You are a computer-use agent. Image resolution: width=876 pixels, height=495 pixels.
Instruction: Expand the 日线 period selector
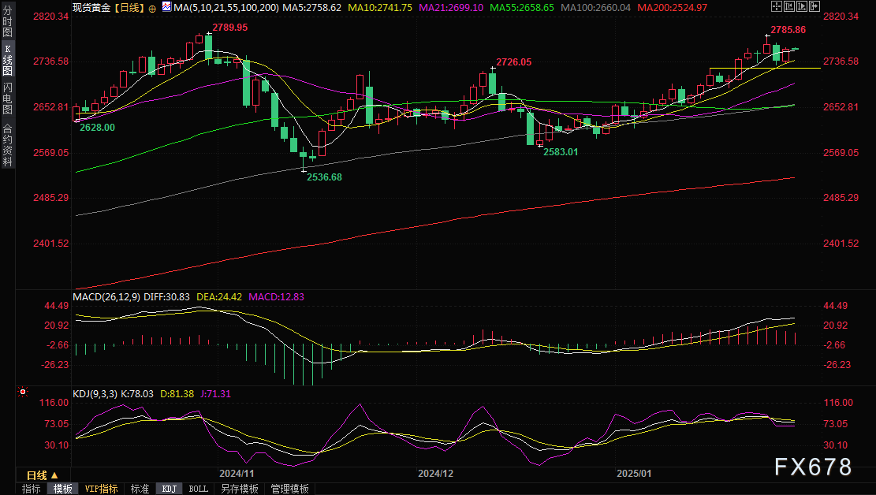(42, 475)
